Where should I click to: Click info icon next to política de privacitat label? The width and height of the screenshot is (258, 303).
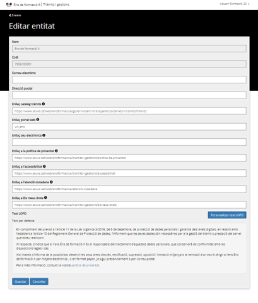pyautogui.click(x=56, y=151)
